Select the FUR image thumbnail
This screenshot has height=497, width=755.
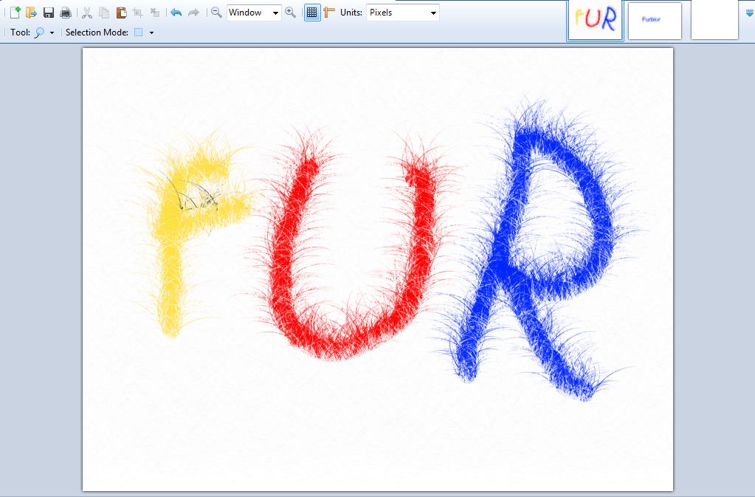click(595, 21)
